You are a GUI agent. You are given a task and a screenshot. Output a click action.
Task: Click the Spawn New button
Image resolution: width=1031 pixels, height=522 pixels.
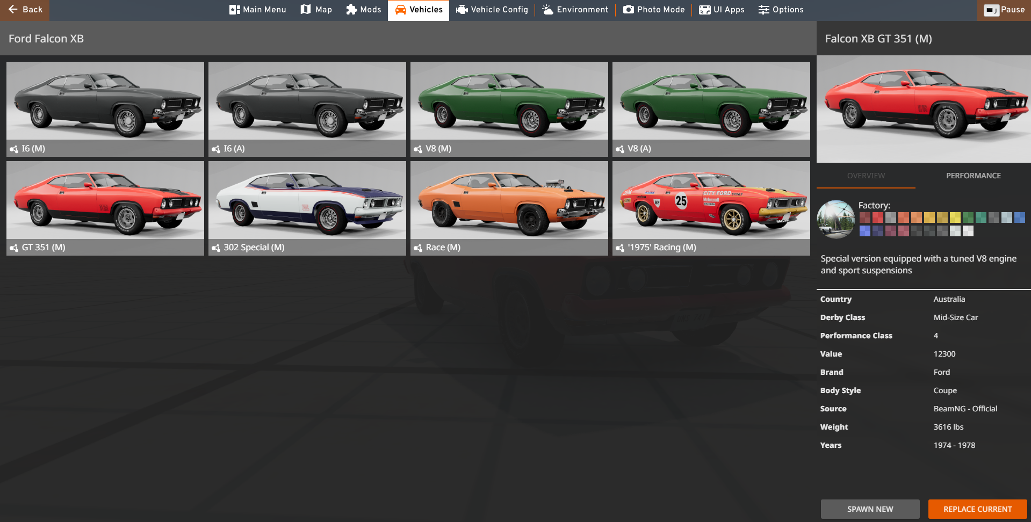[870, 509]
